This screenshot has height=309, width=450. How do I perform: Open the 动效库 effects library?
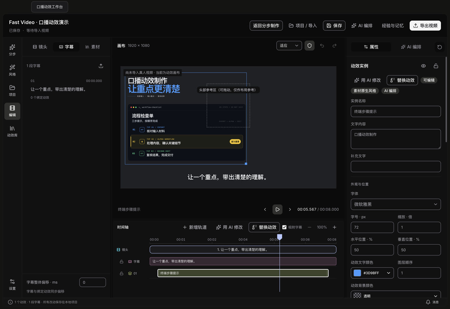[12, 131]
